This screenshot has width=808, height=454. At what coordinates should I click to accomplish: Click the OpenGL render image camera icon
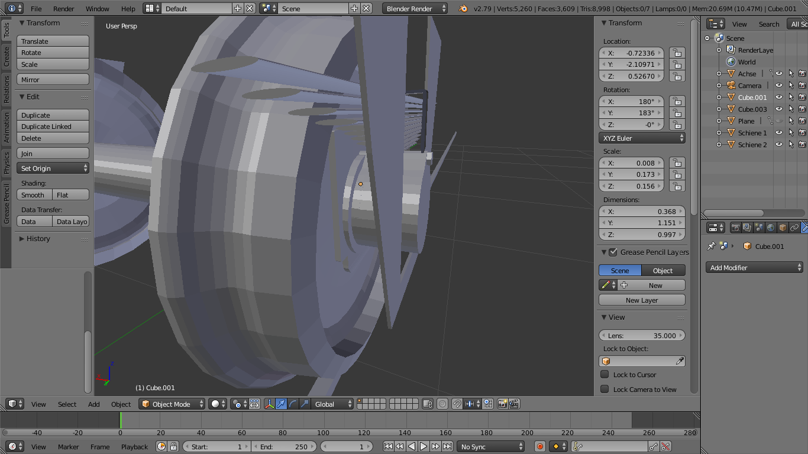pos(502,404)
